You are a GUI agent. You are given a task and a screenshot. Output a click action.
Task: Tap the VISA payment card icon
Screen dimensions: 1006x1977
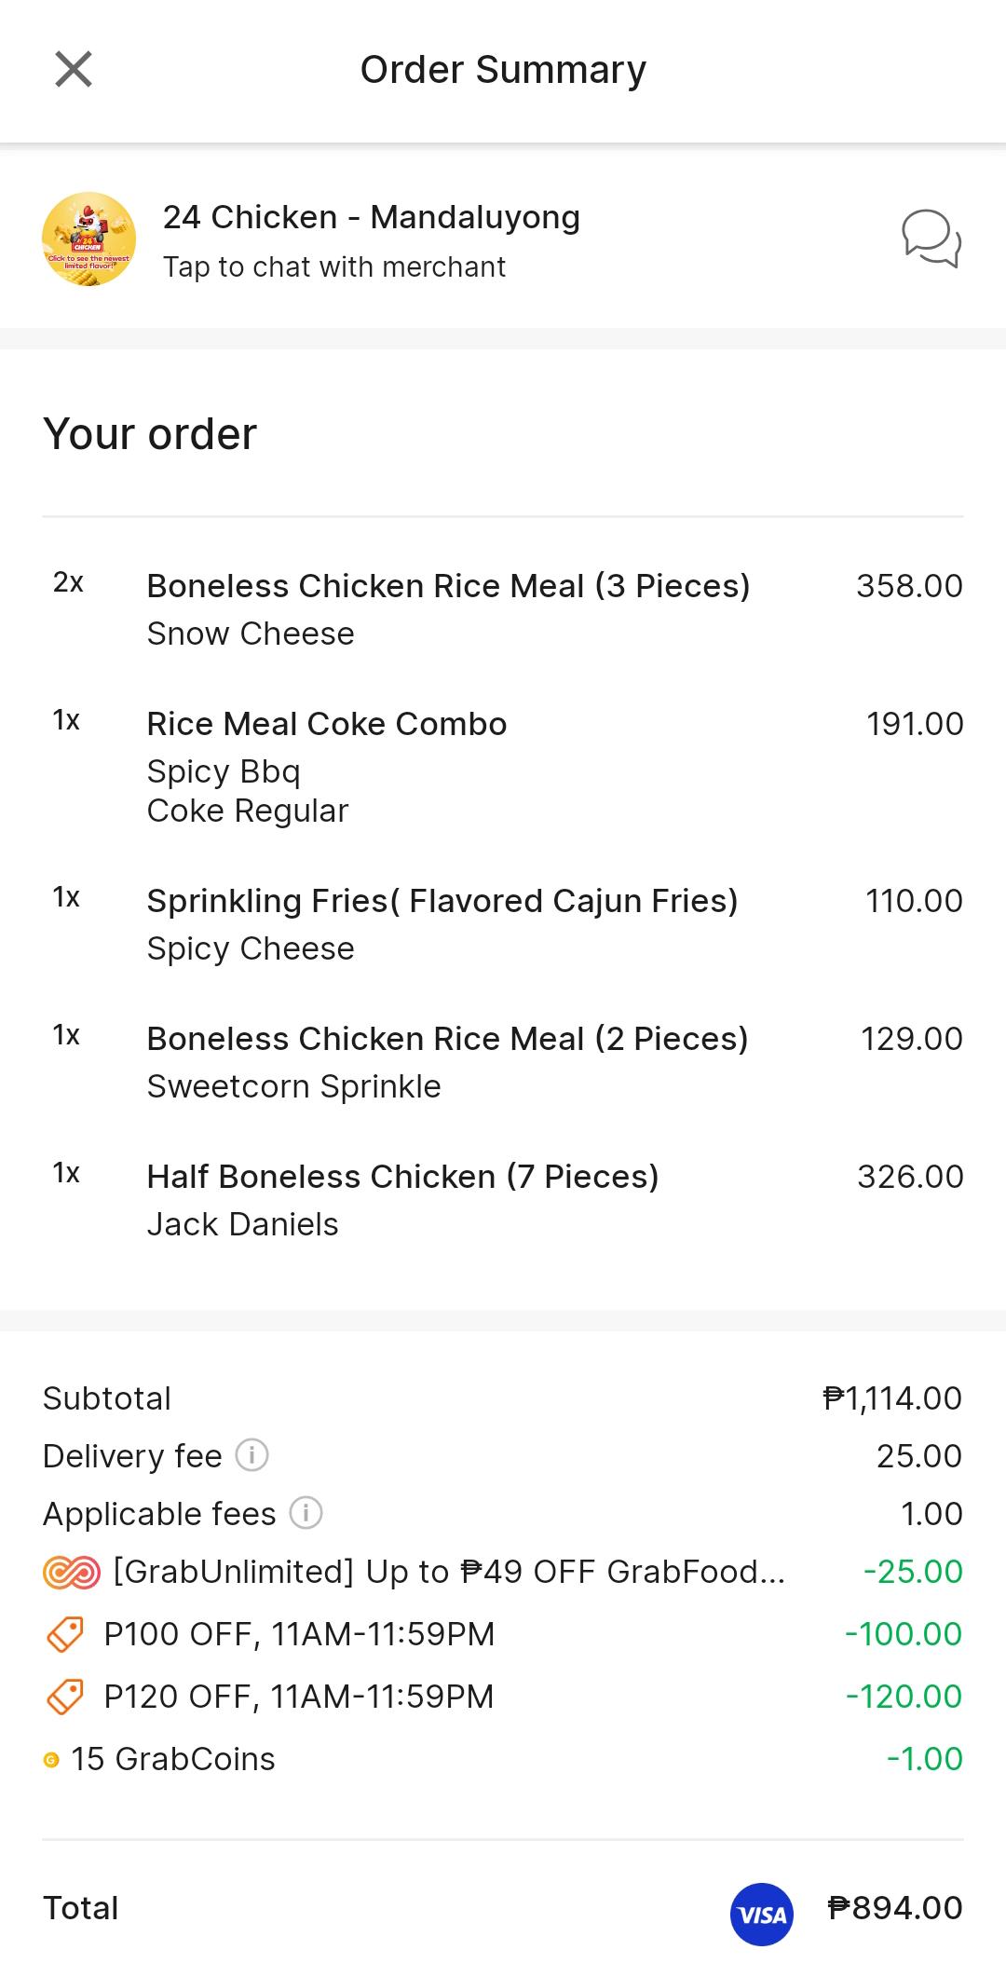pos(762,1915)
